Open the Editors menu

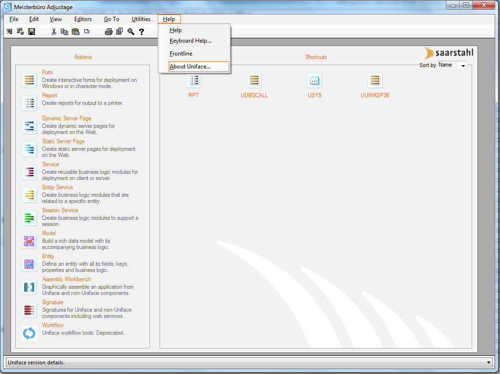(83, 19)
